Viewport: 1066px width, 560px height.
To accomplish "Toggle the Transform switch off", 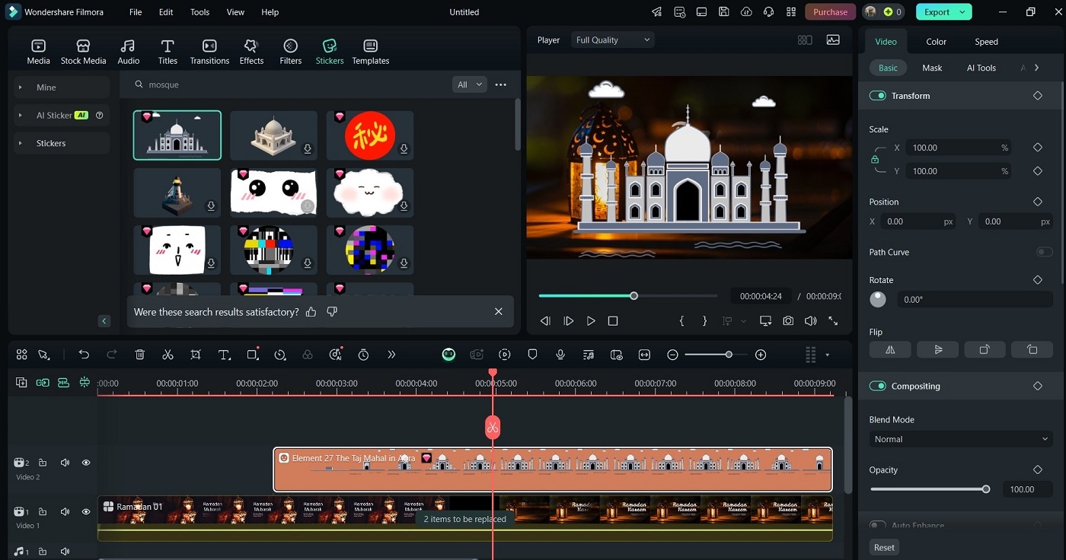I will point(878,96).
